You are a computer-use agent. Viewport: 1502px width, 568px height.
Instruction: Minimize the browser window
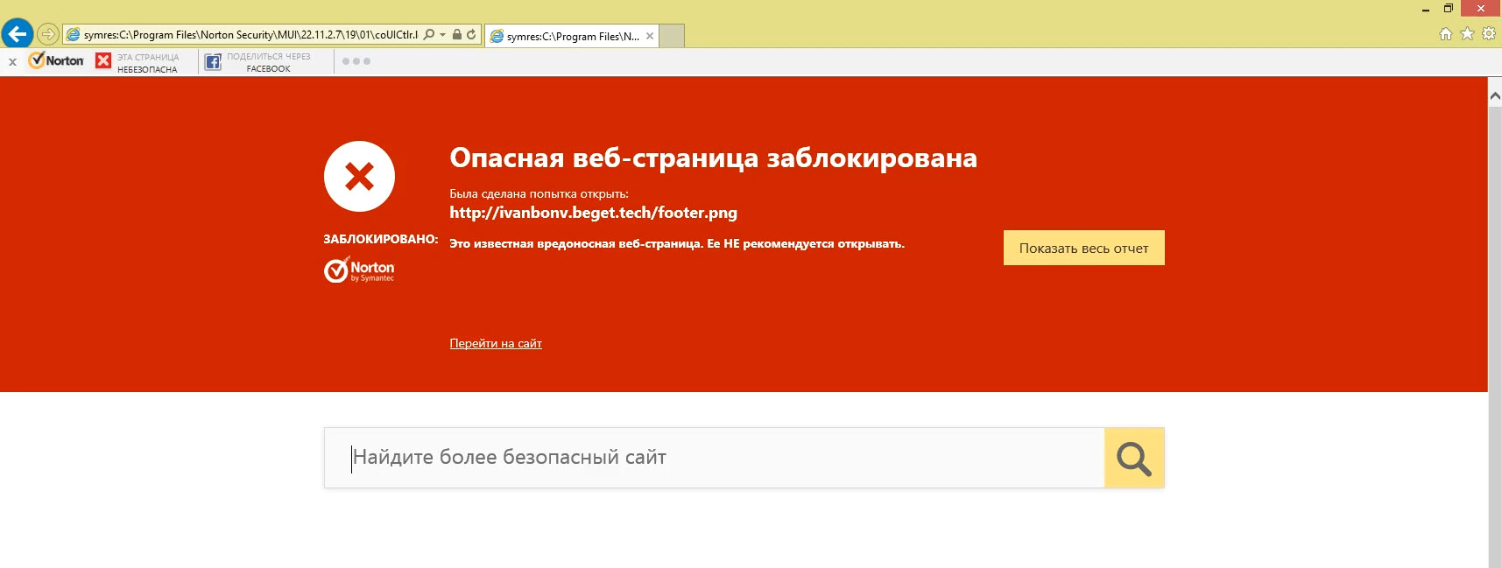(1426, 9)
